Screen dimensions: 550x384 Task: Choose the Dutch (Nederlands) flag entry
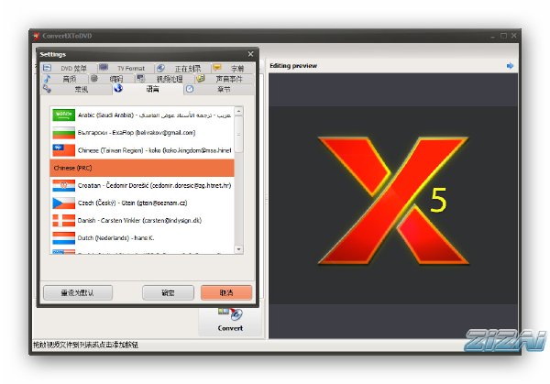click(142, 237)
